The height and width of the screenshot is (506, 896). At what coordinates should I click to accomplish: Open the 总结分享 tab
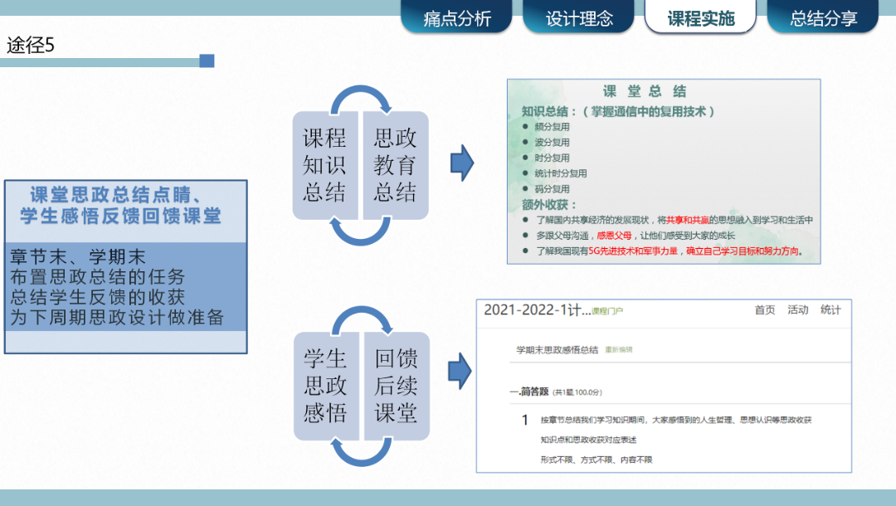click(x=821, y=15)
